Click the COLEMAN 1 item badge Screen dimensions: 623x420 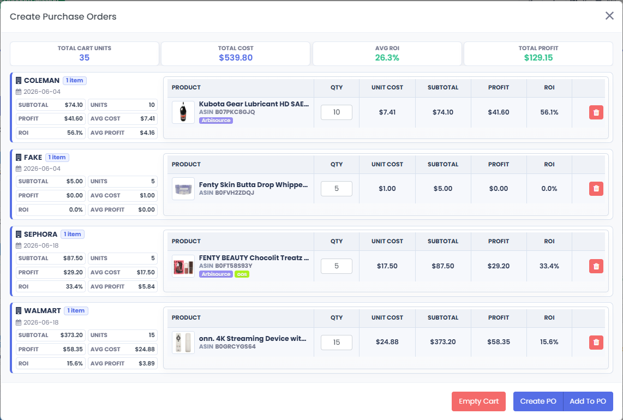click(x=75, y=80)
